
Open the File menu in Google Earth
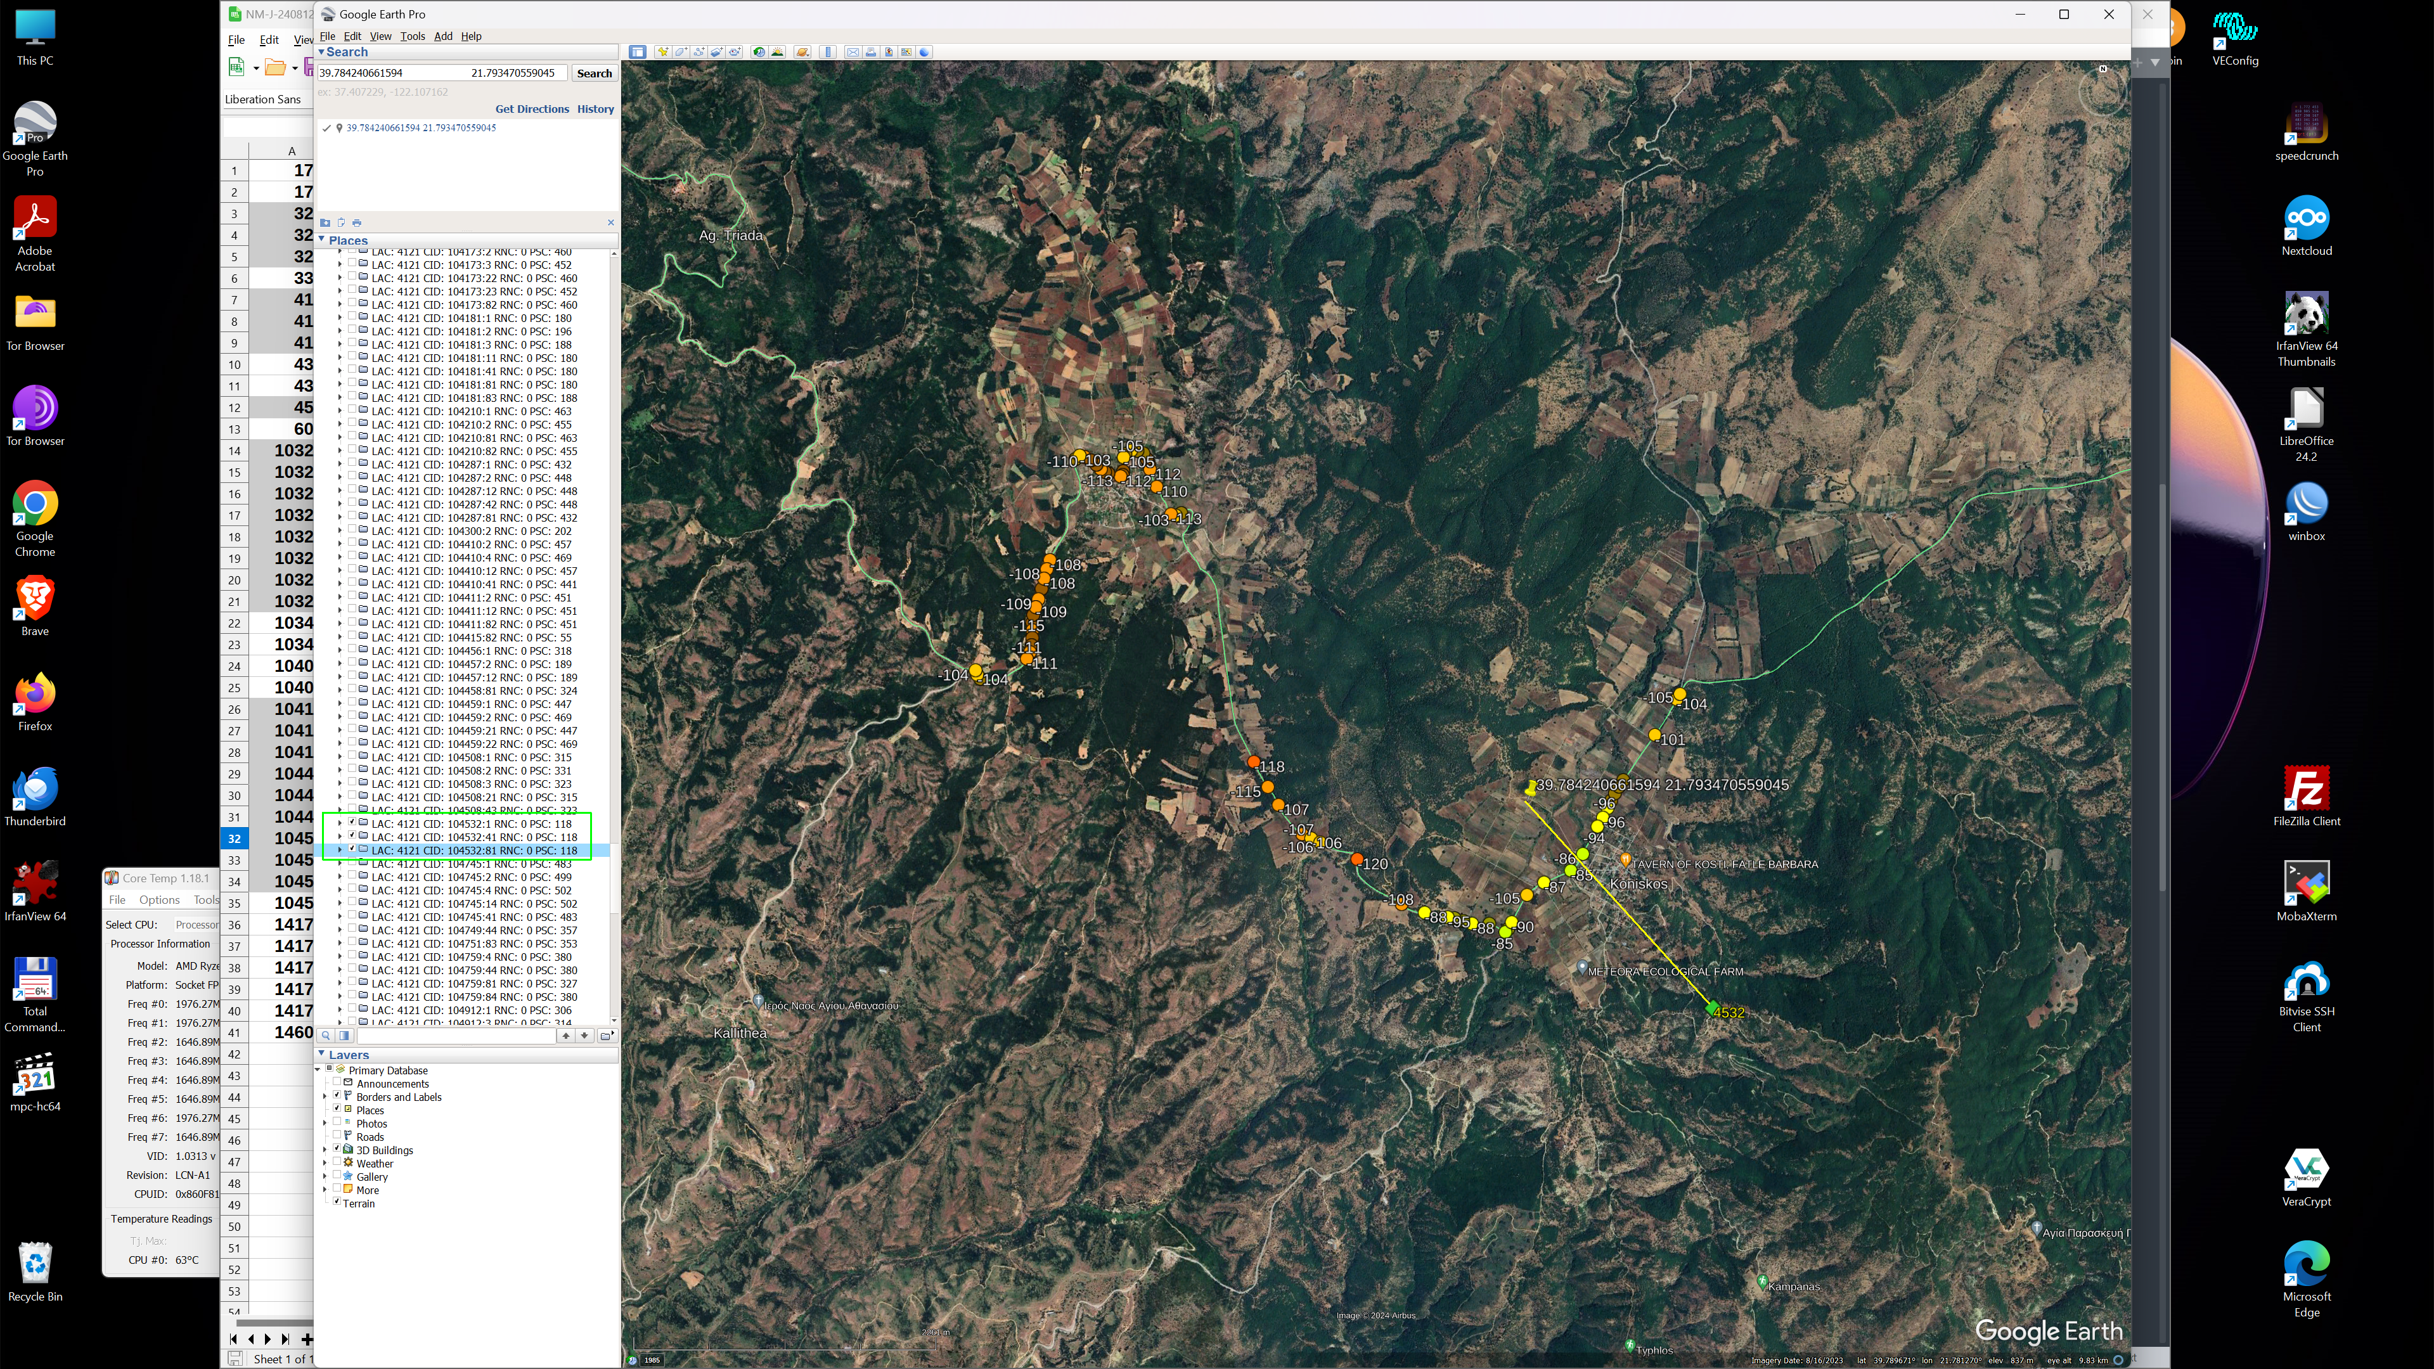point(327,36)
